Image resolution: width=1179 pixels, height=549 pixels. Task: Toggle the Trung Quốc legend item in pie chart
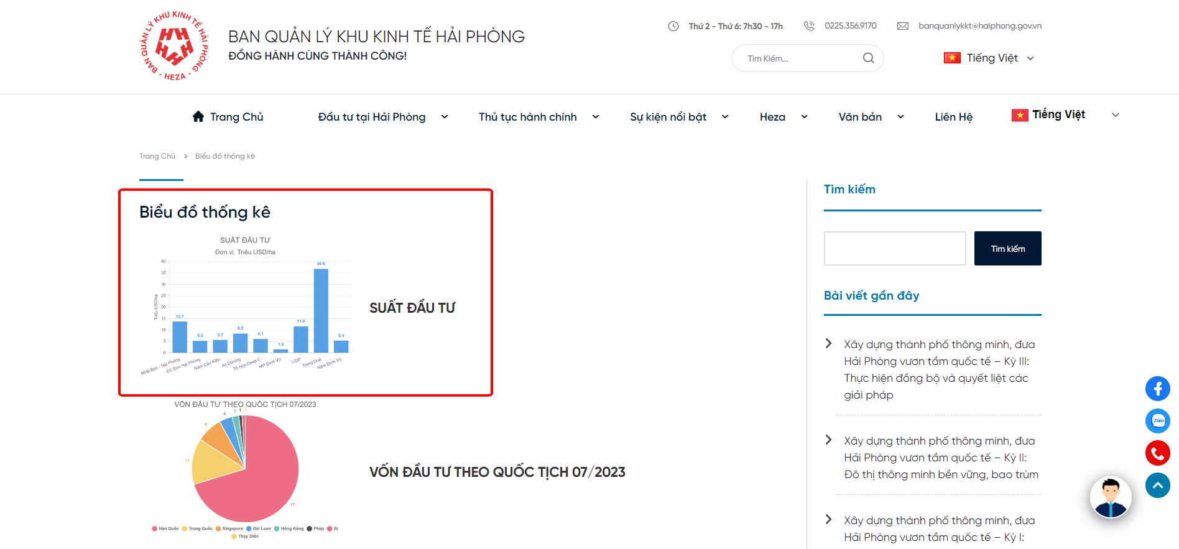[197, 528]
